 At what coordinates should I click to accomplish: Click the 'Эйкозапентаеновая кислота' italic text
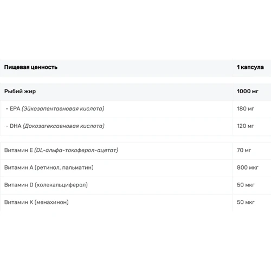[63, 108]
